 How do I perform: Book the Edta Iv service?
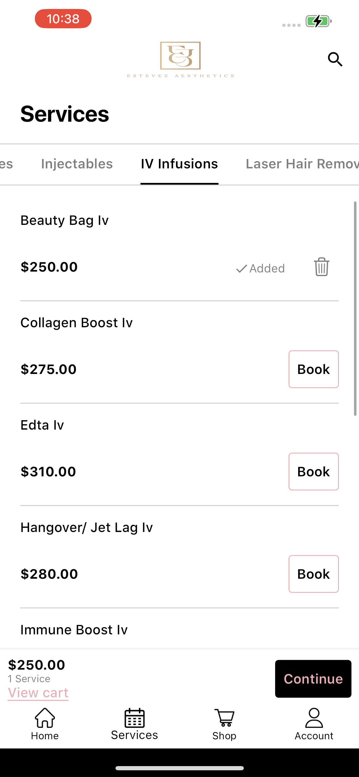tap(313, 472)
